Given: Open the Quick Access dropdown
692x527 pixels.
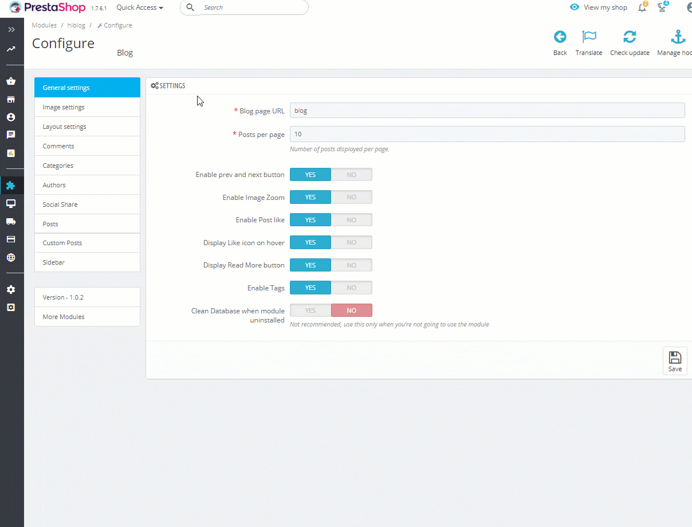Looking at the screenshot, I should coord(140,7).
